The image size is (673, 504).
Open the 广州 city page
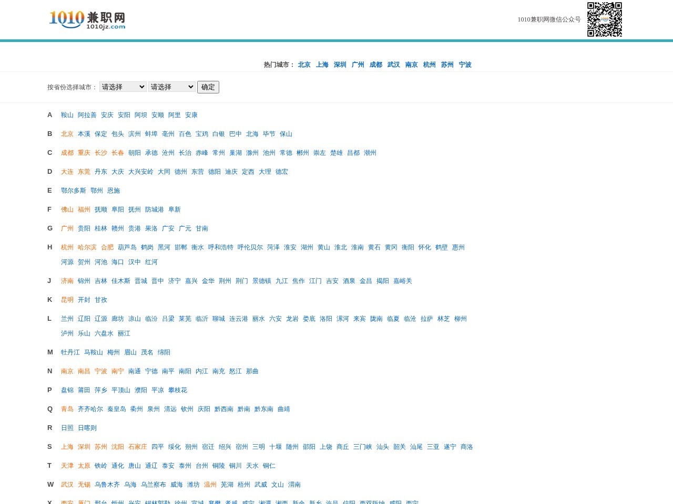point(67,228)
